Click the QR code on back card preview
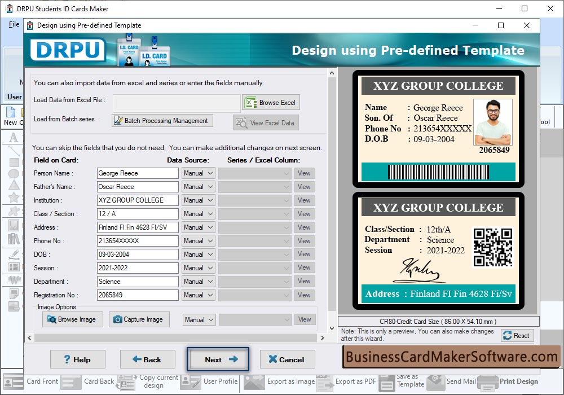This screenshot has height=395, width=564. [x=492, y=248]
